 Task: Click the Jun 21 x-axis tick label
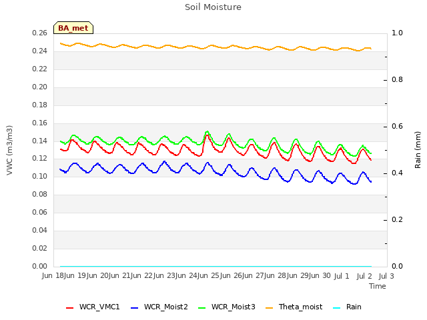(x=119, y=276)
